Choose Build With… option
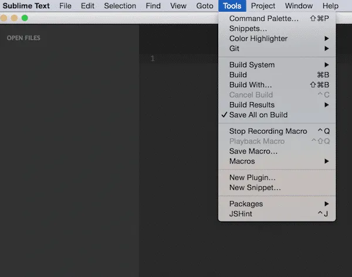 [x=251, y=85]
